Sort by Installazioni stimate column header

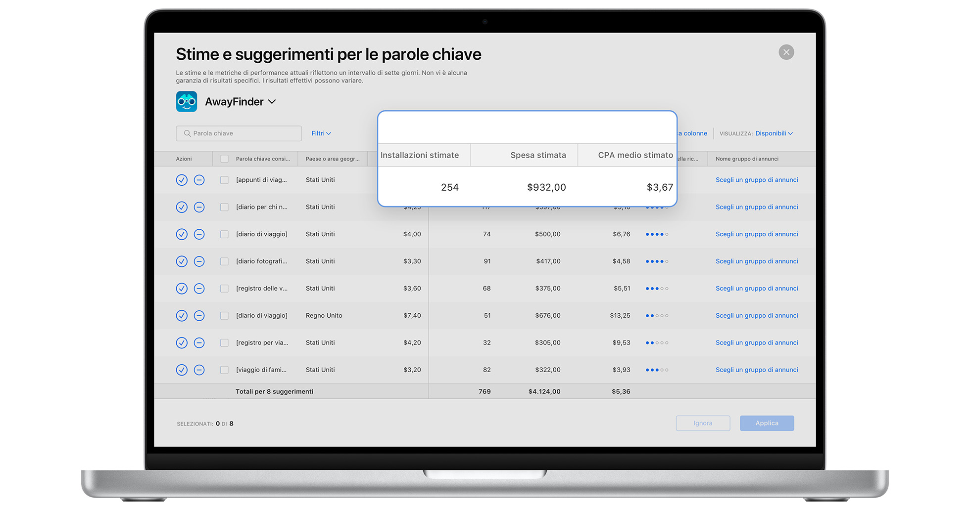(420, 155)
